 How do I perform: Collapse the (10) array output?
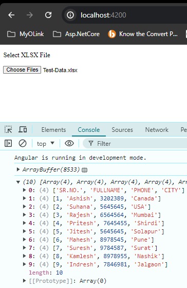tap(18, 182)
